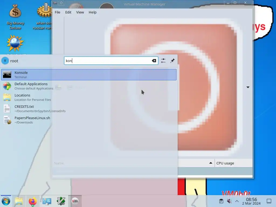Click the Start menu orb in taskbar
The image size is (276, 207).
pyautogui.click(x=6, y=201)
